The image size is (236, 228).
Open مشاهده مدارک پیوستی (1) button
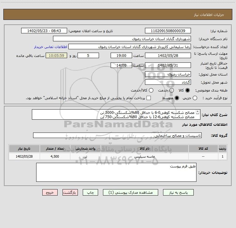[131, 192]
